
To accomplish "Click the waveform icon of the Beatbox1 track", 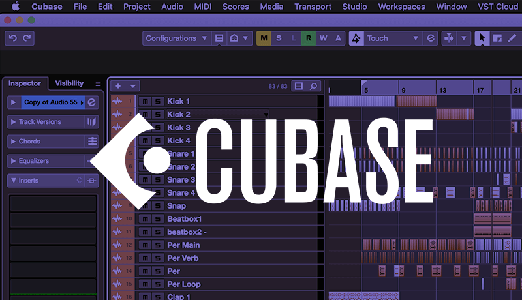I will [x=117, y=218].
